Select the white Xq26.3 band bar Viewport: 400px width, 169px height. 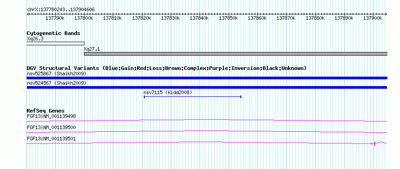(x=55, y=43)
